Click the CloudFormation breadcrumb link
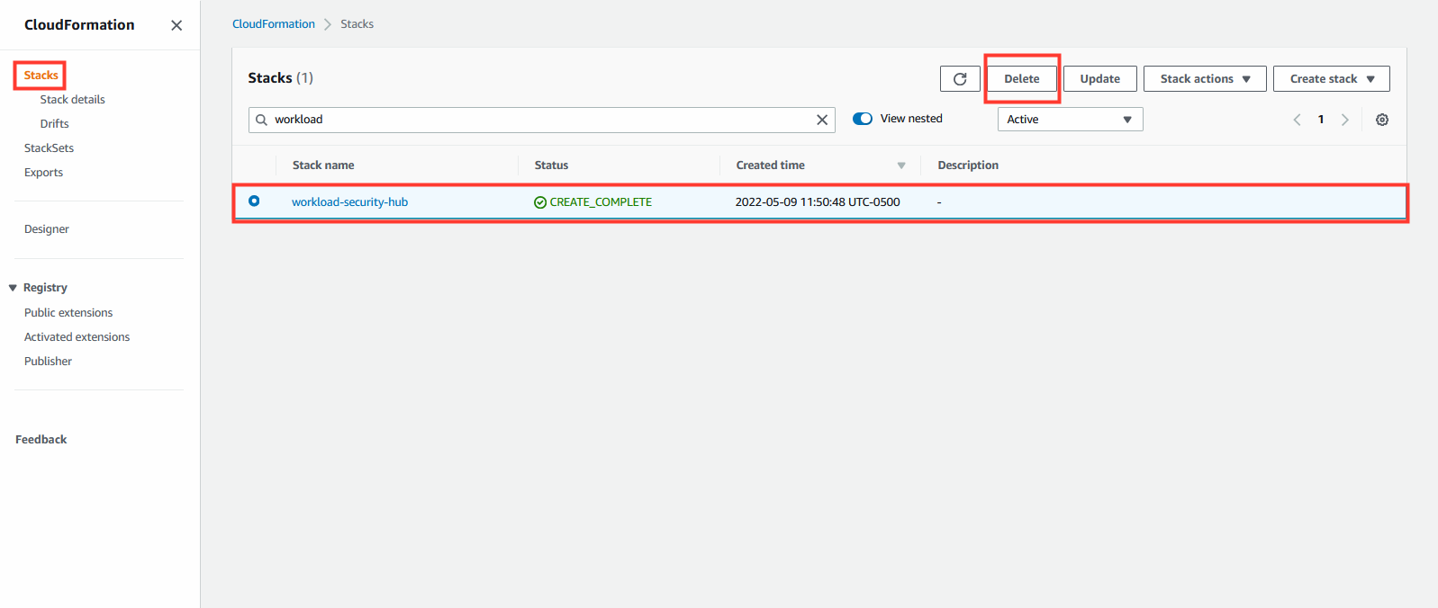1438x608 pixels. pyautogui.click(x=274, y=24)
